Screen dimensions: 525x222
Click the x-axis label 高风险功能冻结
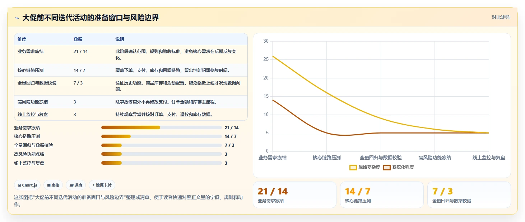pyautogui.click(x=435, y=158)
